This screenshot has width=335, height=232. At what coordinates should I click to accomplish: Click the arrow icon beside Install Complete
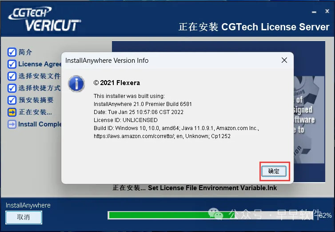12,124
